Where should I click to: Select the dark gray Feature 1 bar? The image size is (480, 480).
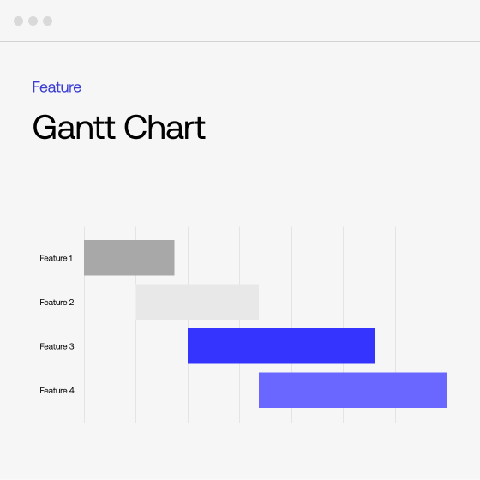click(129, 258)
